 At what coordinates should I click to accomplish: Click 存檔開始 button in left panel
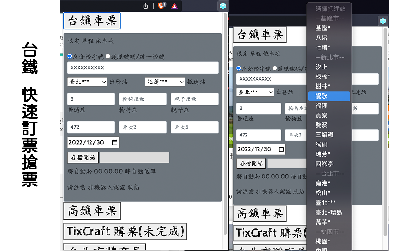(83, 158)
